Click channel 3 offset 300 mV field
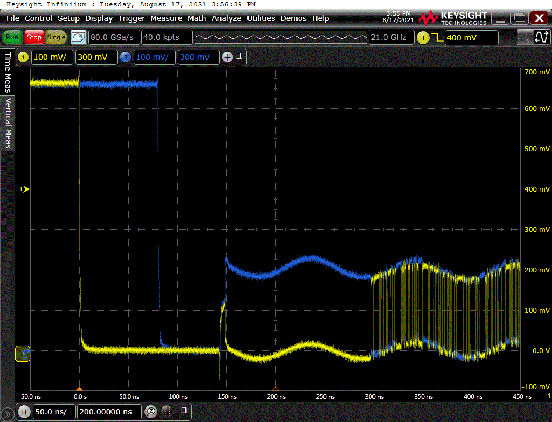The image size is (552, 422). [x=198, y=57]
